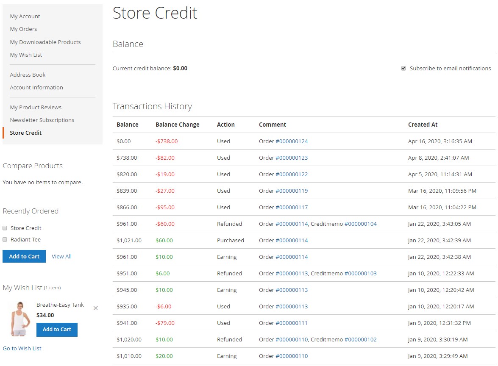This screenshot has width=498, height=366.
Task: Check the Store Credit recently ordered box
Action: (5, 228)
